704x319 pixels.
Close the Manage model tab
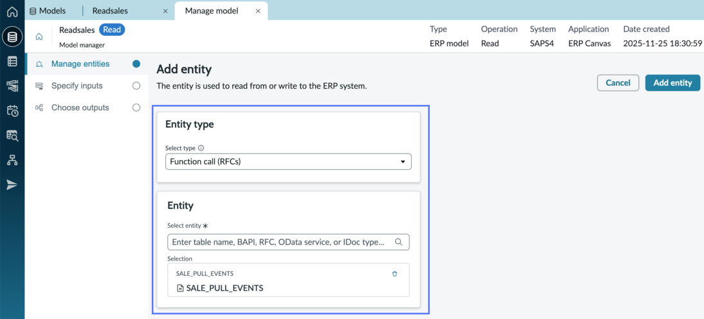pyautogui.click(x=258, y=11)
